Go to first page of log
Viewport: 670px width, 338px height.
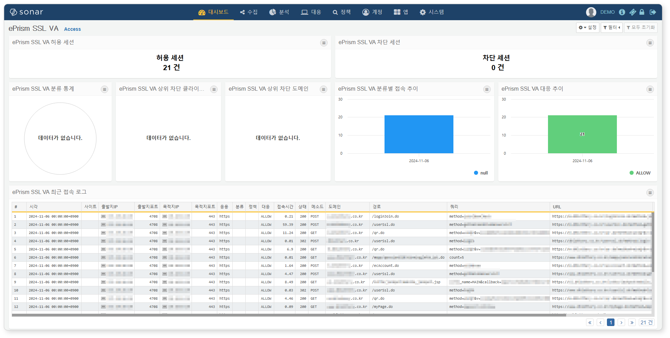(590, 322)
